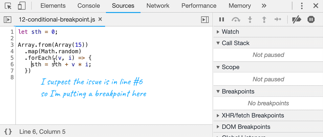
Task: Close the 12-conditional-breakpoint.js file tab
Action: tap(100, 19)
